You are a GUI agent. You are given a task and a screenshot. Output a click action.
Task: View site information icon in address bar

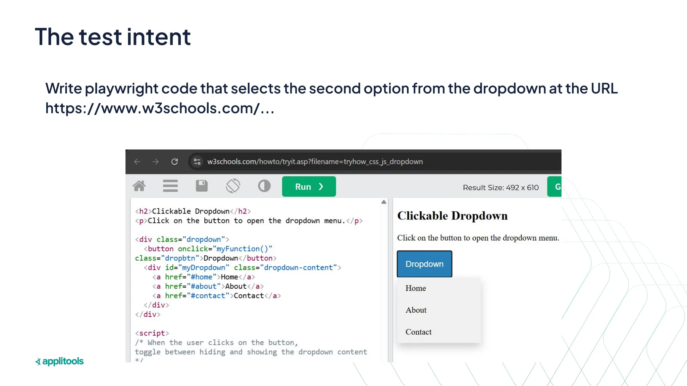pyautogui.click(x=197, y=162)
